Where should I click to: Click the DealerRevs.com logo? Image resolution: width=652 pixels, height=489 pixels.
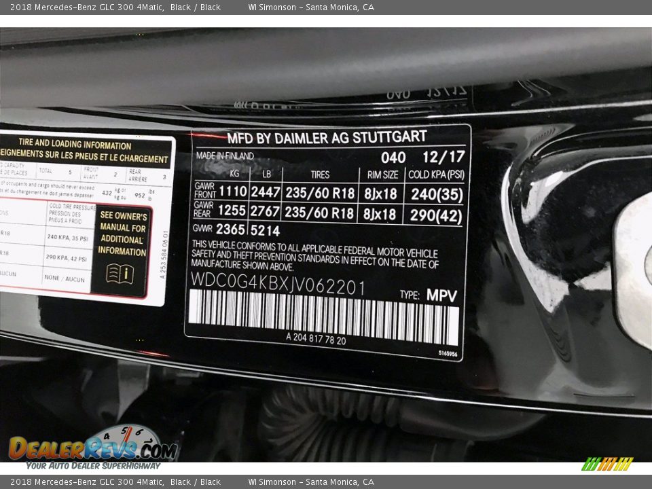93,448
